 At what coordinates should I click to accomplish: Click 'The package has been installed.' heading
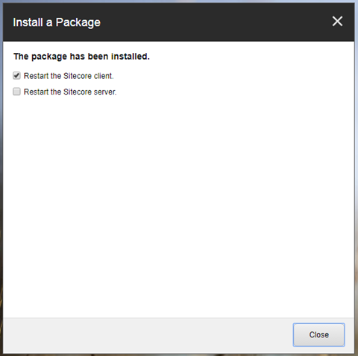81,57
